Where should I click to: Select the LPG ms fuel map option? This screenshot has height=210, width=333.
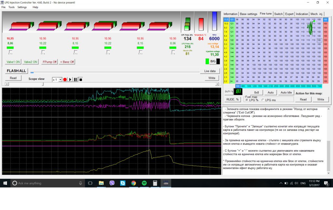[x=263, y=100]
